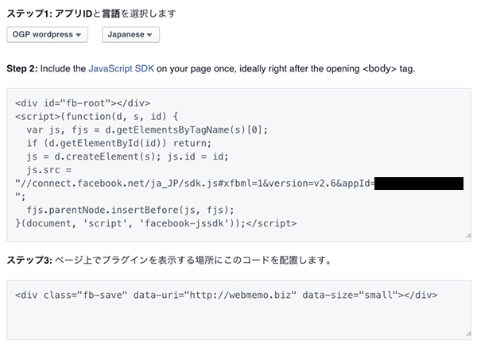This screenshot has height=348, width=477.
Task: Grab the resize handle of the SDK code box
Action: [468, 236]
